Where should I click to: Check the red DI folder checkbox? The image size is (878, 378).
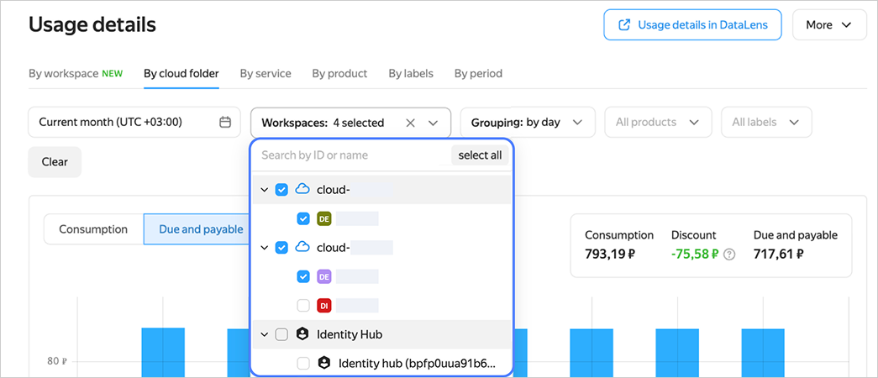click(x=303, y=305)
